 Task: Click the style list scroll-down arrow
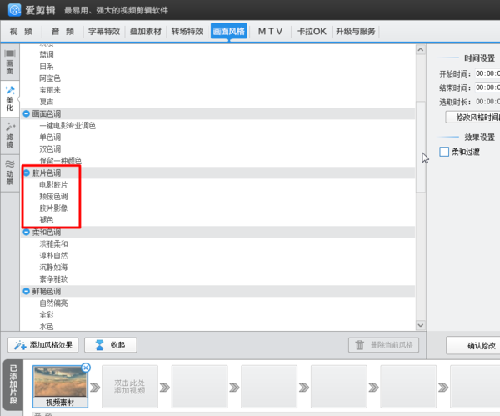421,325
